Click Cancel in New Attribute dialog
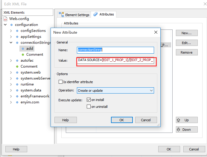 pyautogui.click(x=146, y=120)
